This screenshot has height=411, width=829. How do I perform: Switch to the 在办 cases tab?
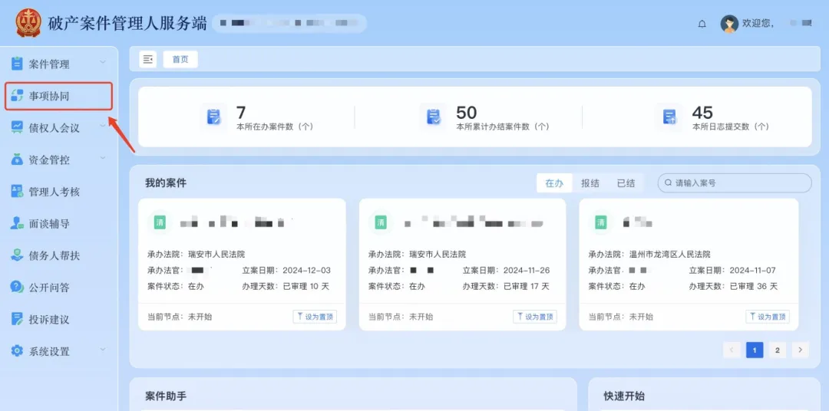pyautogui.click(x=554, y=183)
